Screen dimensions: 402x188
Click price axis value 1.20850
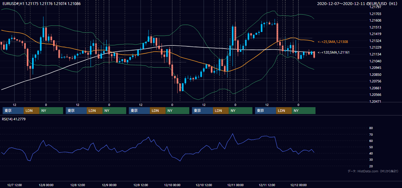pos(375,75)
